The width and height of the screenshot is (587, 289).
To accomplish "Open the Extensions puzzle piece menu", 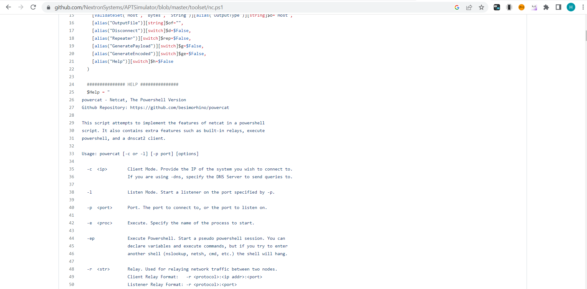I will click(x=546, y=7).
